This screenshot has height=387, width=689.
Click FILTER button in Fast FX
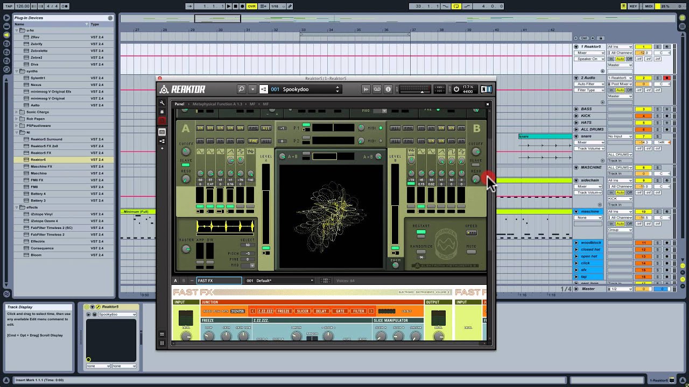point(358,311)
